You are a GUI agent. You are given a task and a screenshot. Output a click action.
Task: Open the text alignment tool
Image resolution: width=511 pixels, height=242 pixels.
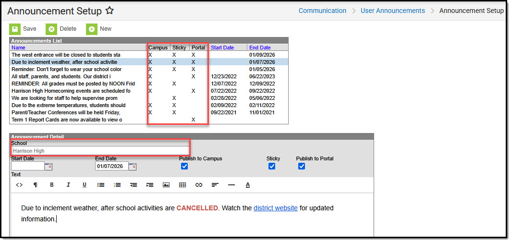(215, 185)
